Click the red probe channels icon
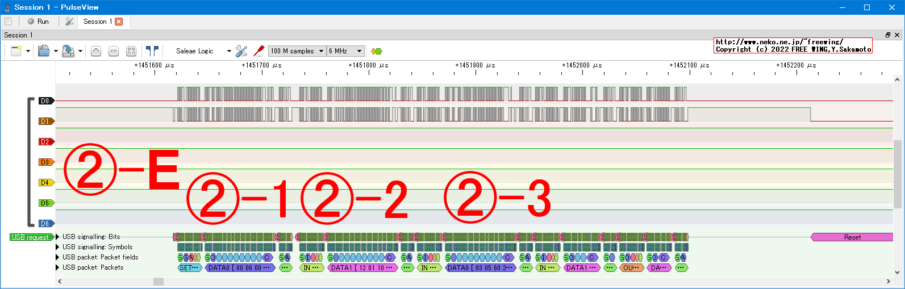The height and width of the screenshot is (289, 905). coord(259,51)
